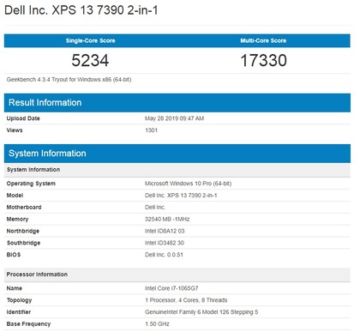Click the 'BIOS' row label
This screenshot has height=332, width=360.
(14, 255)
